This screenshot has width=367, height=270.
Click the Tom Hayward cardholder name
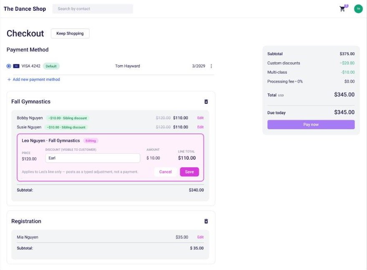[128, 66]
